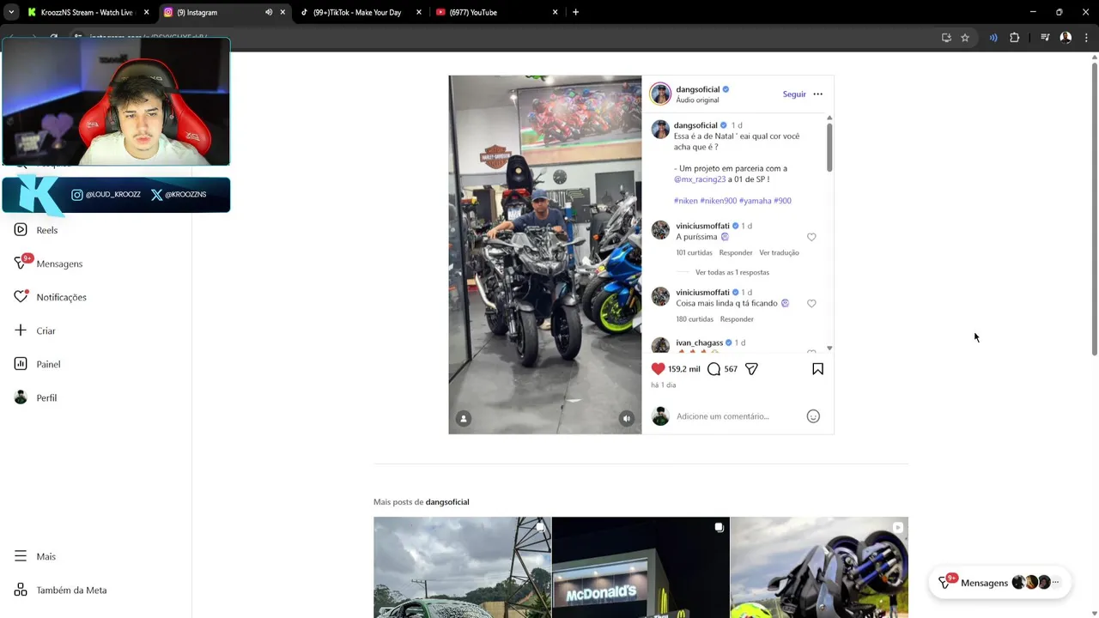Screen dimensions: 1099x618
Task: Expand Ver todas as 1 respostas
Action: [732, 272]
